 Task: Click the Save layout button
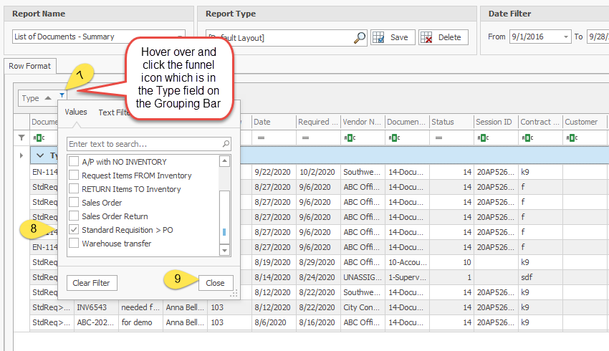(x=392, y=37)
